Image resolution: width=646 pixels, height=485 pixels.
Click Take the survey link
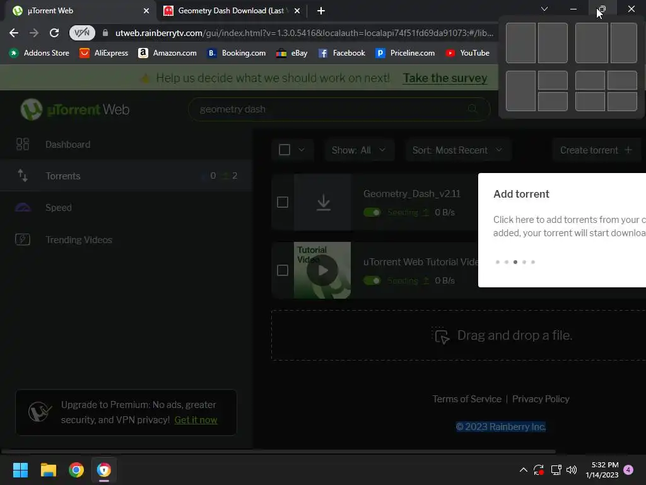coord(445,78)
